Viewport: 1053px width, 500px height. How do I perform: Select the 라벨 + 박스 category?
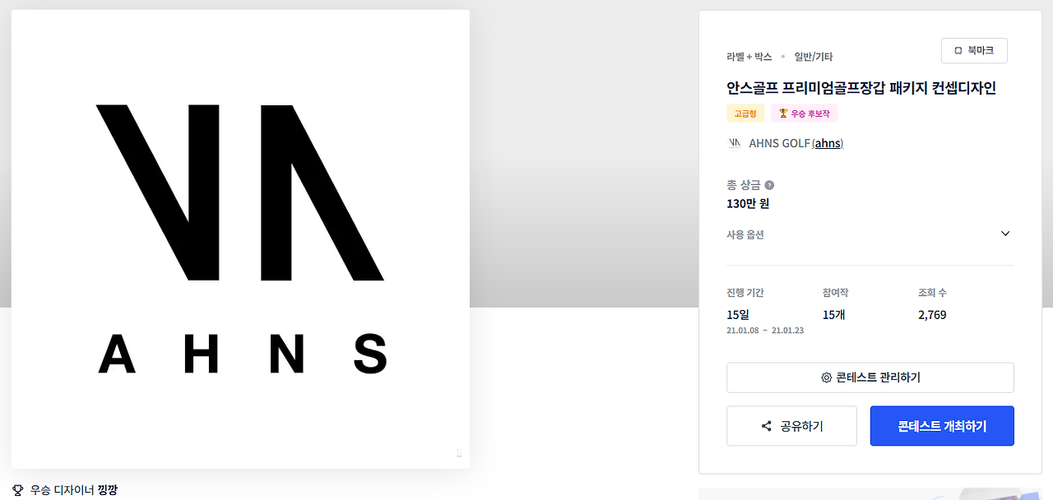pos(749,57)
